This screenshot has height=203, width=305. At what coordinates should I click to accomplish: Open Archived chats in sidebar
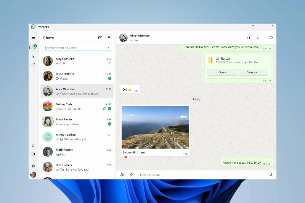pyautogui.click(x=33, y=153)
